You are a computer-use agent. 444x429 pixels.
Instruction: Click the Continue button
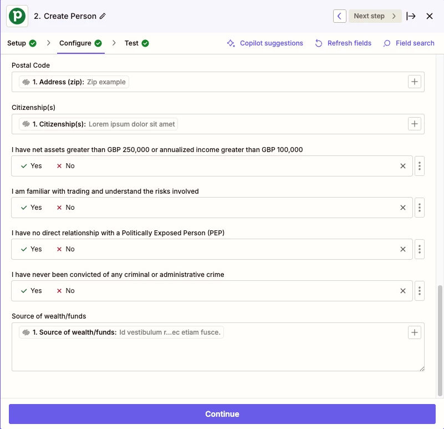222,414
